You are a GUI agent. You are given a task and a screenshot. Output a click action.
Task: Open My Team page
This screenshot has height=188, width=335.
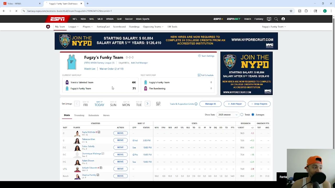click(60, 27)
